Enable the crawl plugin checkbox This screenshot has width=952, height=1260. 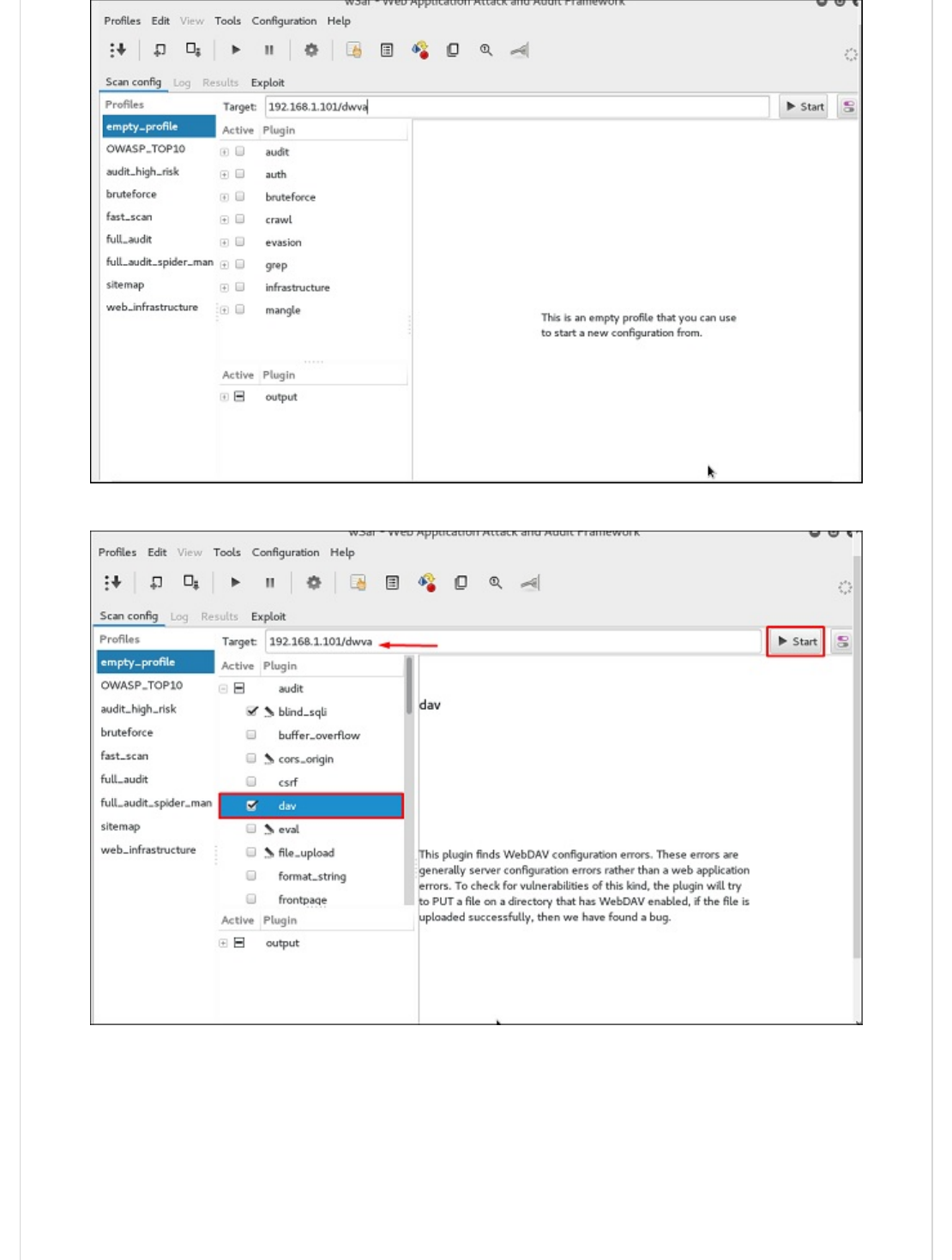click(x=240, y=219)
